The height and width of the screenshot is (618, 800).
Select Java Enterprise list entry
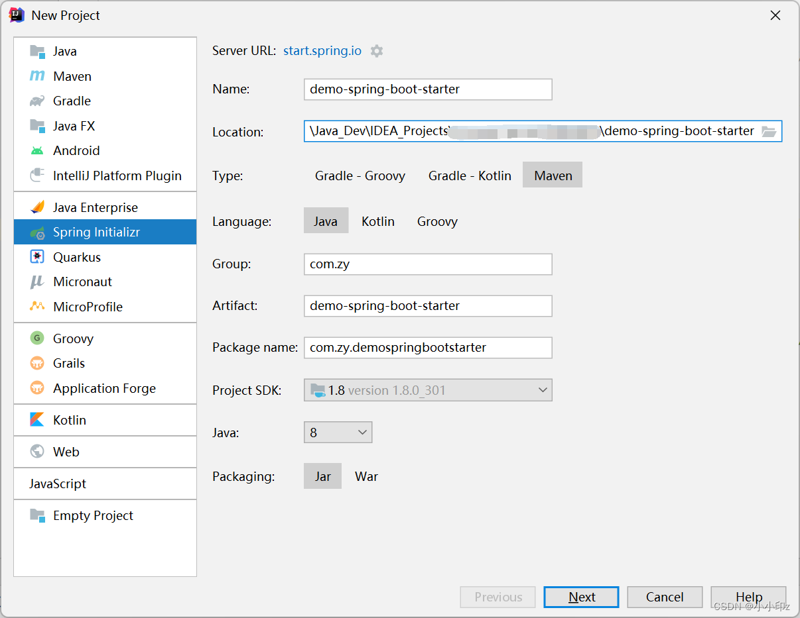coord(105,207)
